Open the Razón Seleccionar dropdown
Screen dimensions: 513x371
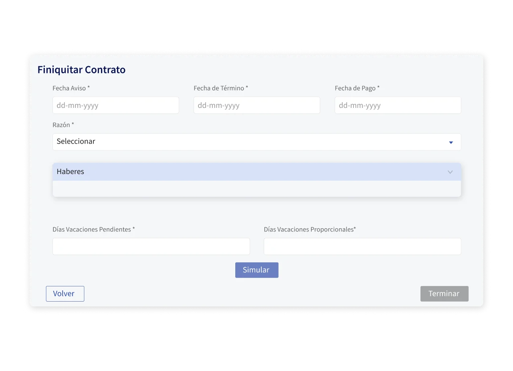(x=256, y=142)
